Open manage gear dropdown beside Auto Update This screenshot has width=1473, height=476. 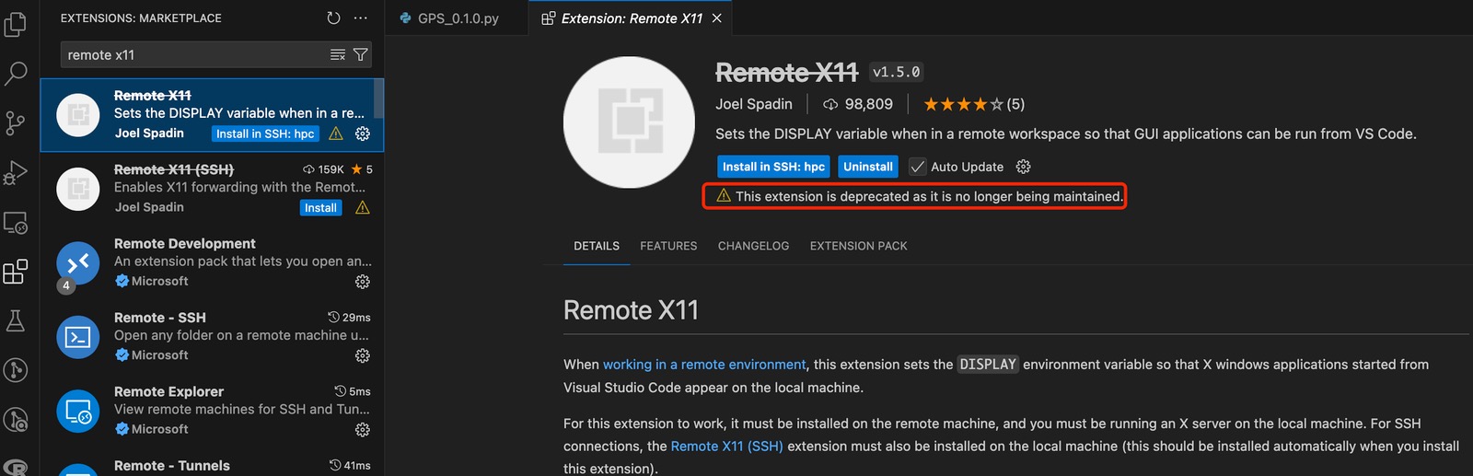pos(1023,167)
